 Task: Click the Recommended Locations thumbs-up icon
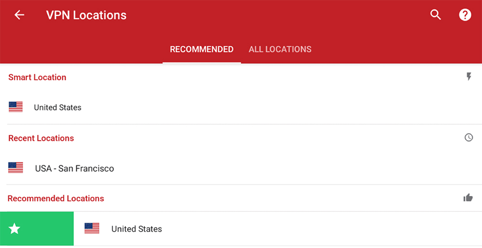coord(468,197)
